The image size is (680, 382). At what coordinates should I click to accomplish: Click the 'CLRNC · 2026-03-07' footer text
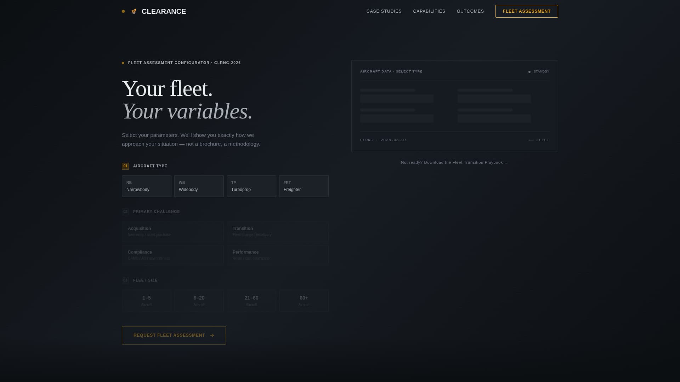point(383,140)
